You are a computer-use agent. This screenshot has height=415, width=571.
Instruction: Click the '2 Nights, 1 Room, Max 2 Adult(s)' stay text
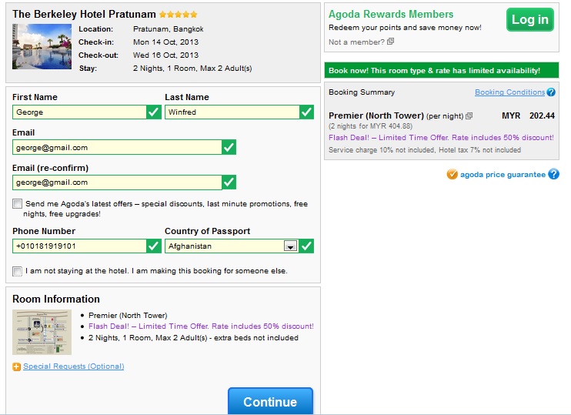tap(192, 68)
